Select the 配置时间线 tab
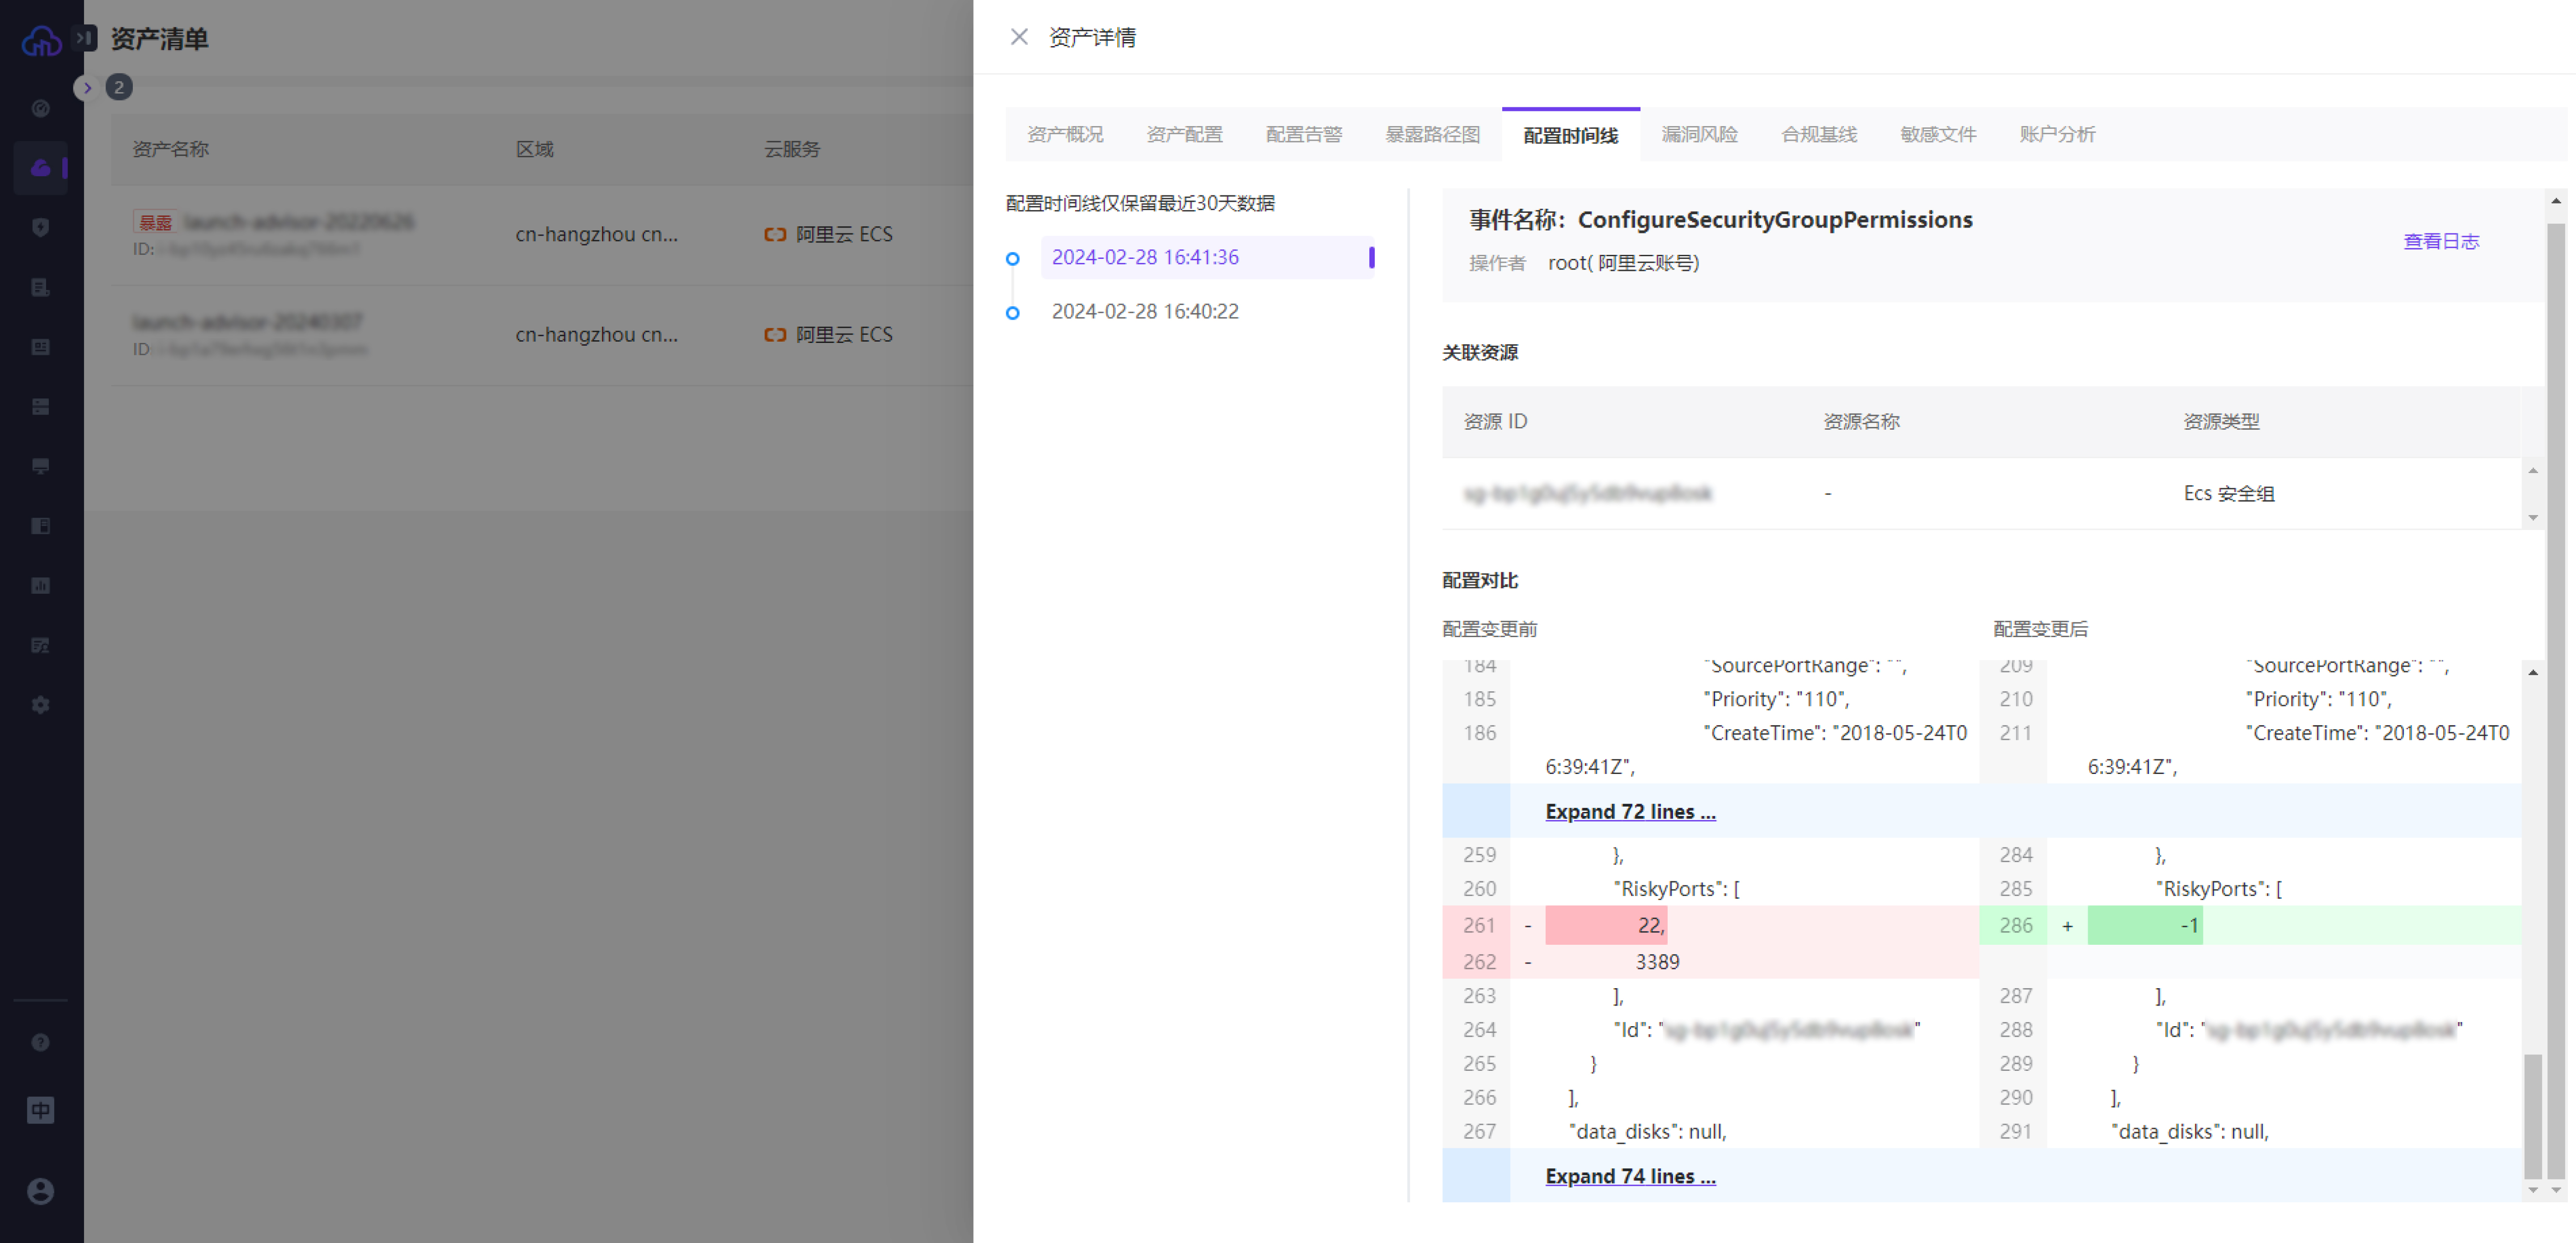Image resolution: width=2576 pixels, height=1243 pixels. pyautogui.click(x=1570, y=136)
